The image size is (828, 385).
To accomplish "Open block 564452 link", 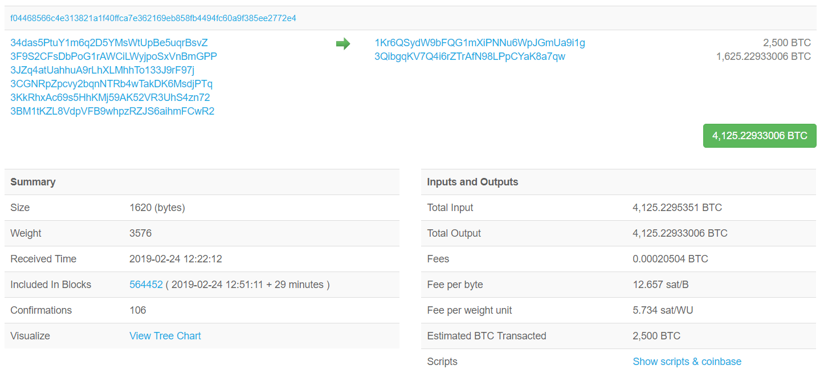I will (146, 285).
